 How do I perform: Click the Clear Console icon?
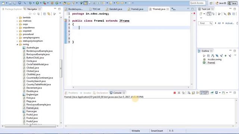[189, 93]
